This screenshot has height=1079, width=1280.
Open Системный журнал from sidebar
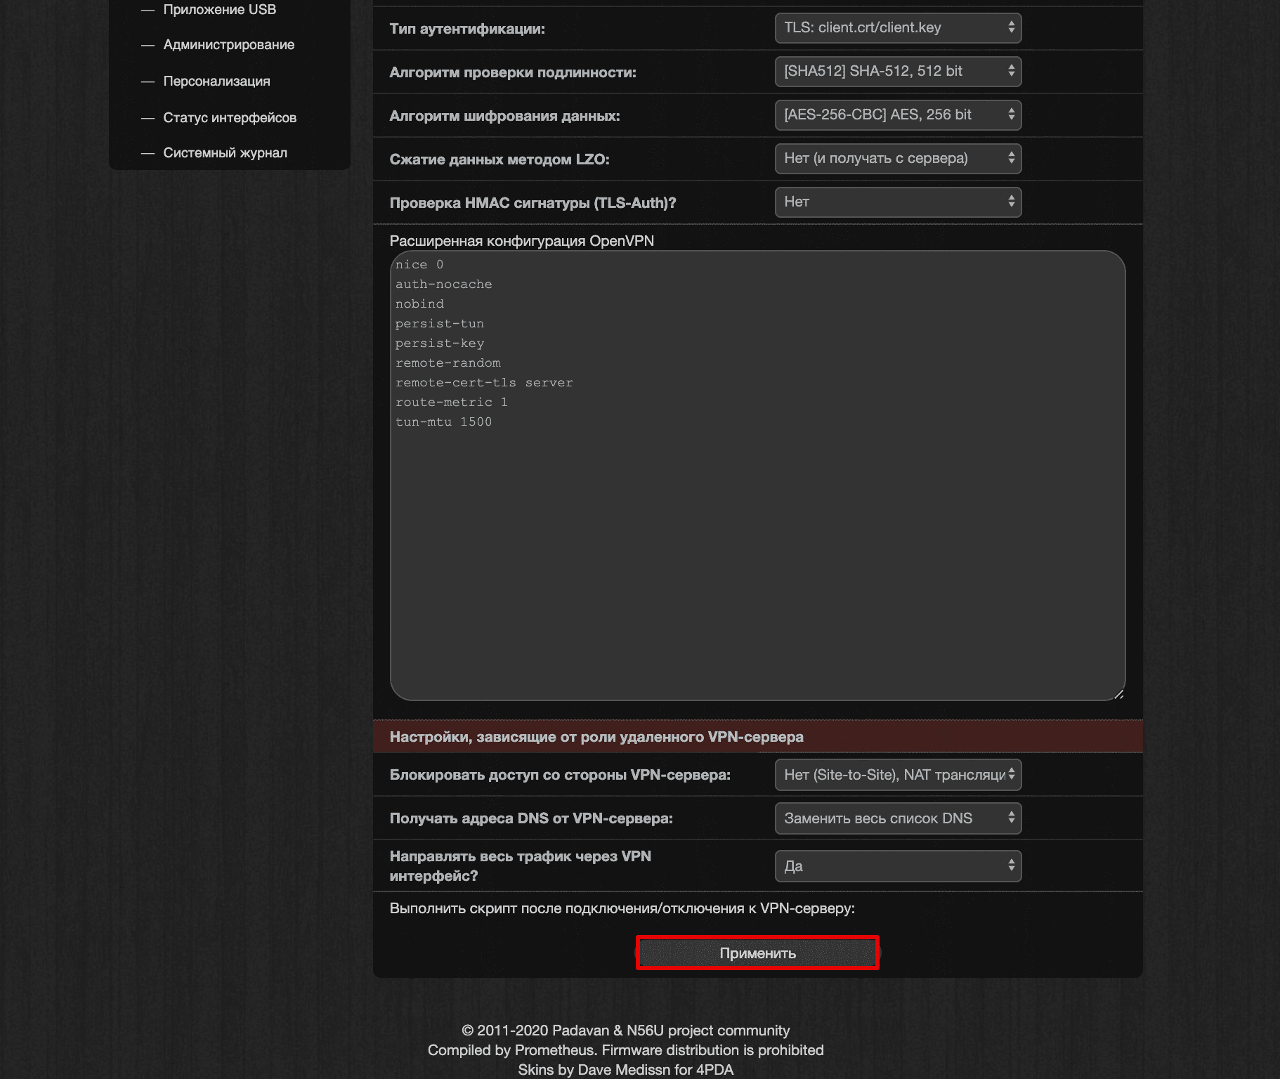click(x=226, y=152)
